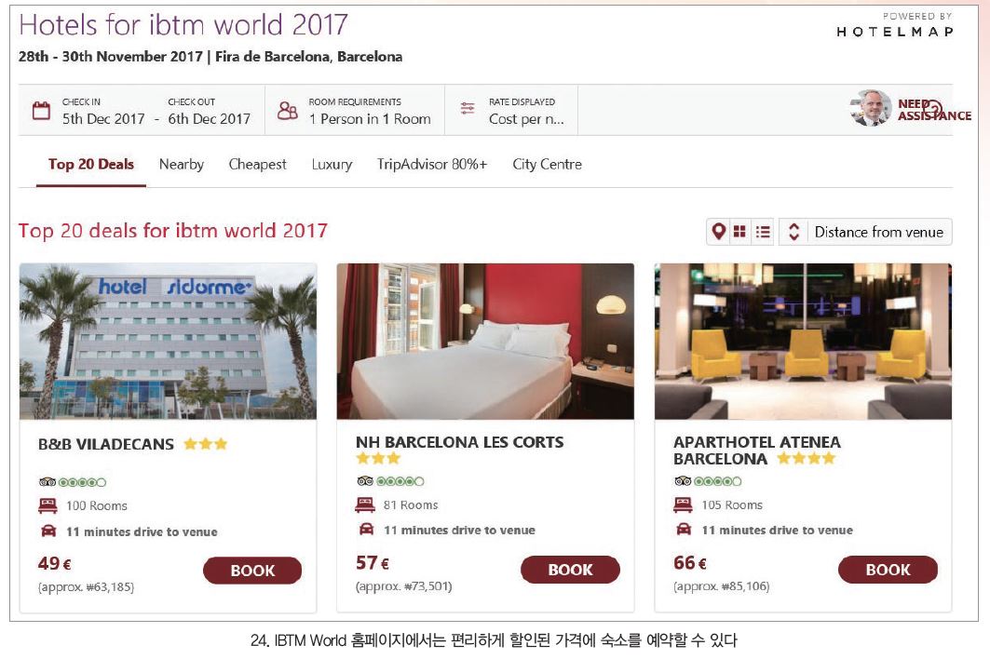Click the 'approx. ₩63,185' text
The image size is (990, 659).
(x=87, y=587)
